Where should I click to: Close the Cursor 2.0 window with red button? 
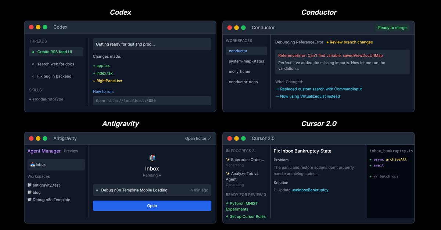click(230, 139)
